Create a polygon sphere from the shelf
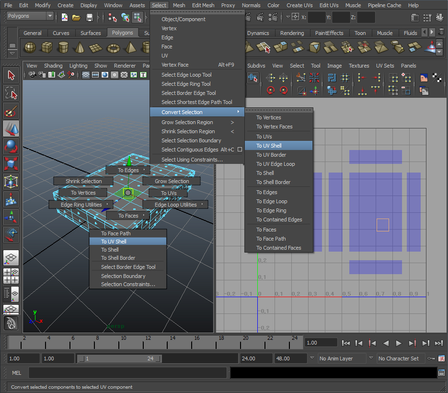Screen dimensions: 448x393 tap(30, 47)
